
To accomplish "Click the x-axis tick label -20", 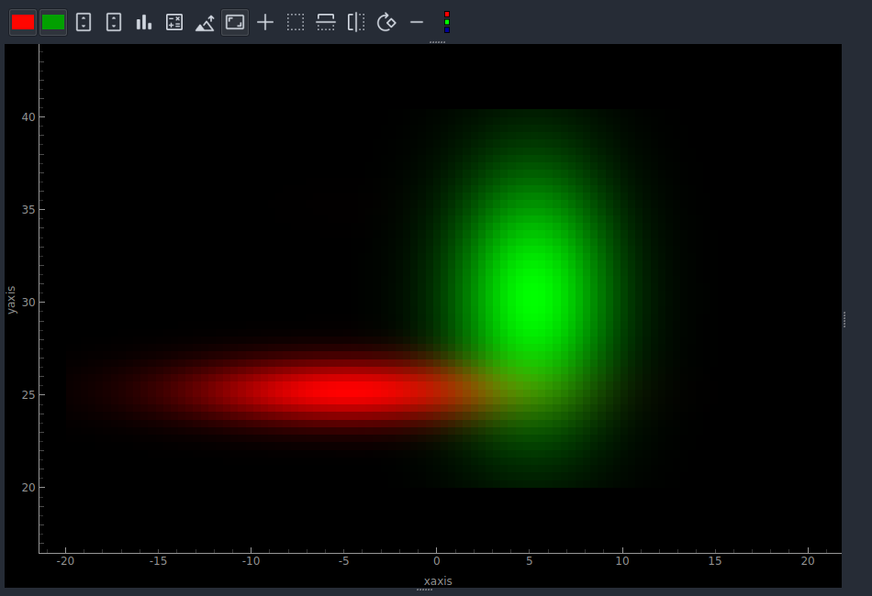I will (65, 561).
